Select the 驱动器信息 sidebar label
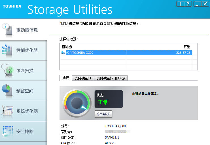 [x=27, y=30]
